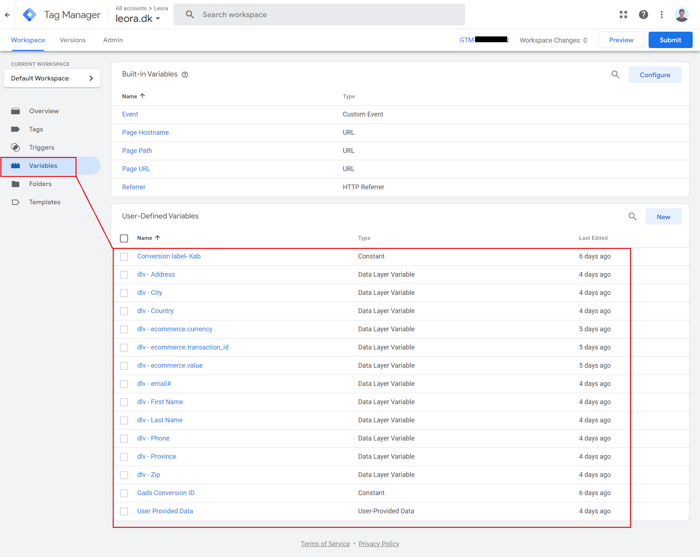Switch to the Workspace tab
The image size is (700, 557).
click(28, 40)
